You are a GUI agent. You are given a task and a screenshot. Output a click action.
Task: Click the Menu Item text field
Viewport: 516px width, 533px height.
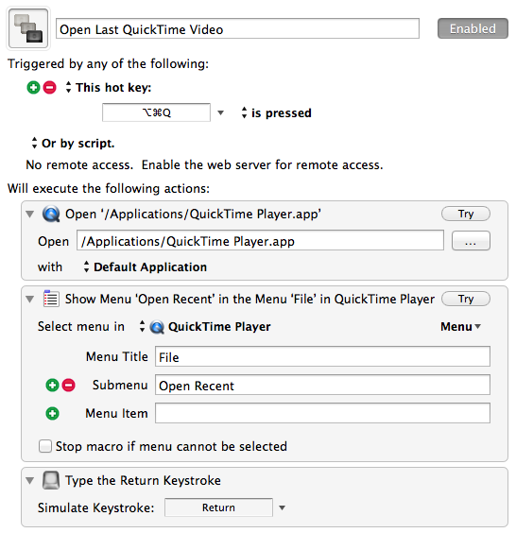coord(322,413)
